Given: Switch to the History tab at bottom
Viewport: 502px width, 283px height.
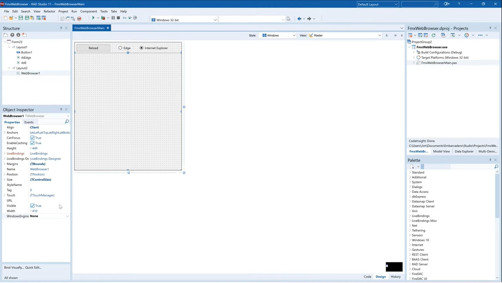Looking at the screenshot, I should [x=396, y=277].
